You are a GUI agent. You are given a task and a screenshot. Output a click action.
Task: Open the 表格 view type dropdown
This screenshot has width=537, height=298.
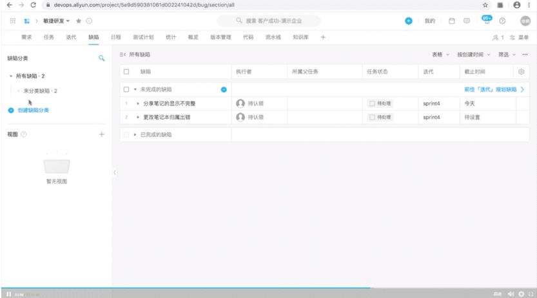pos(440,54)
